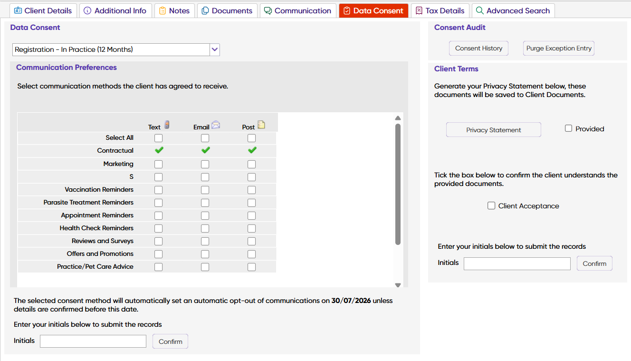631x361 pixels.
Task: Tick the Marketing Text checkbox
Action: click(x=158, y=164)
